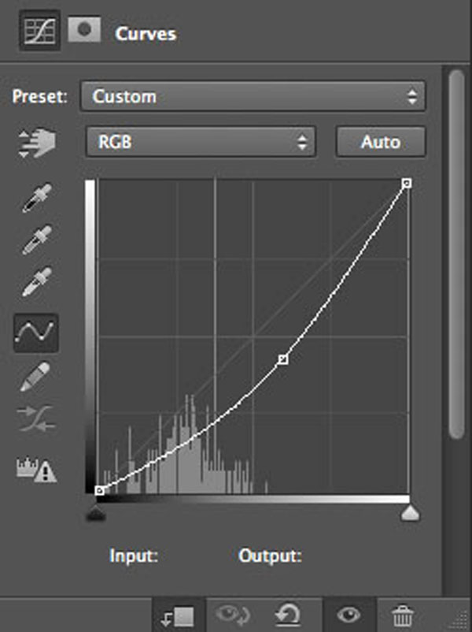Screen dimensions: 472x632
Task: Pick the gray point eyedropper
Action: (x=37, y=240)
